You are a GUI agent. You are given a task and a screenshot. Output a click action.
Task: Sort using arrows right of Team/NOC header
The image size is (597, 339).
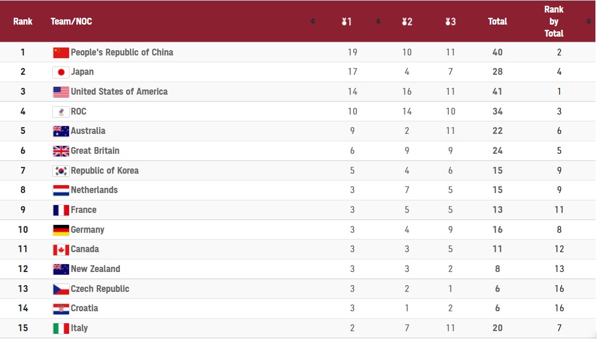tap(313, 21)
